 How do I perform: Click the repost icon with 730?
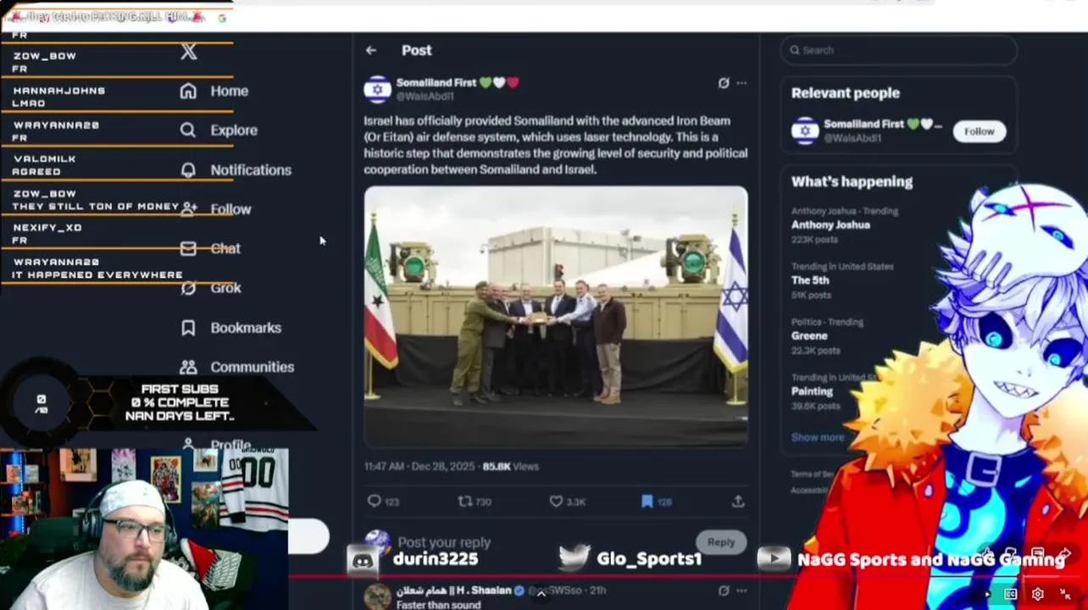tap(465, 502)
